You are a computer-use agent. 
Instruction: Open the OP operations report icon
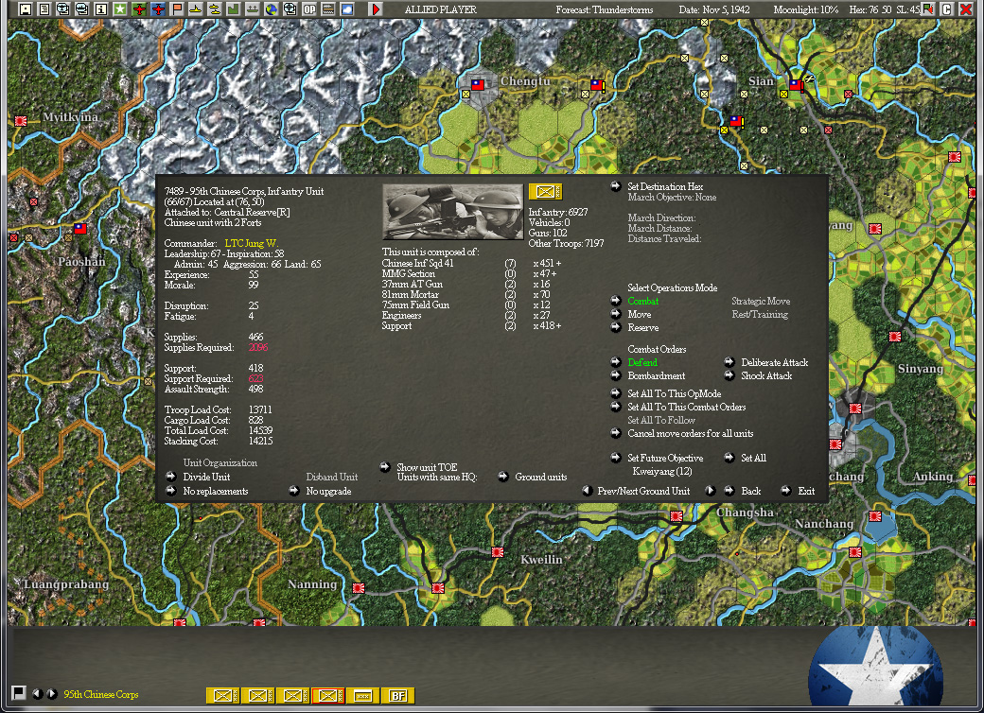click(x=308, y=9)
